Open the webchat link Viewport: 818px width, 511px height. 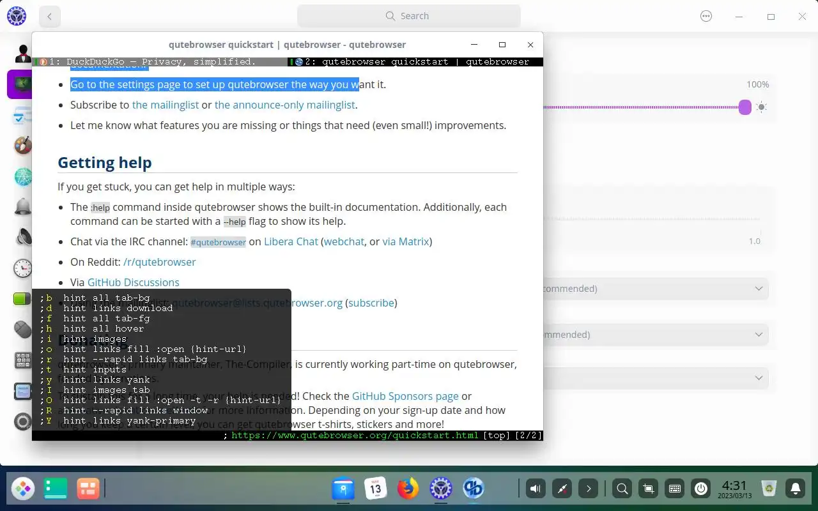point(344,241)
